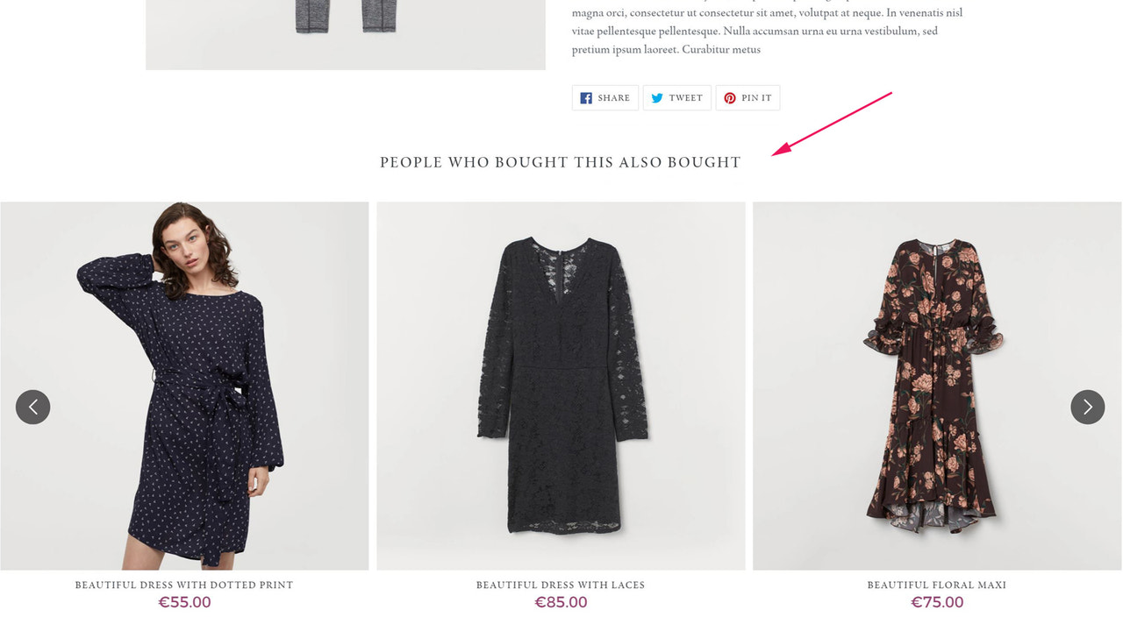Click the Twitter bird icon to tweet
1123x631 pixels.
click(x=656, y=97)
